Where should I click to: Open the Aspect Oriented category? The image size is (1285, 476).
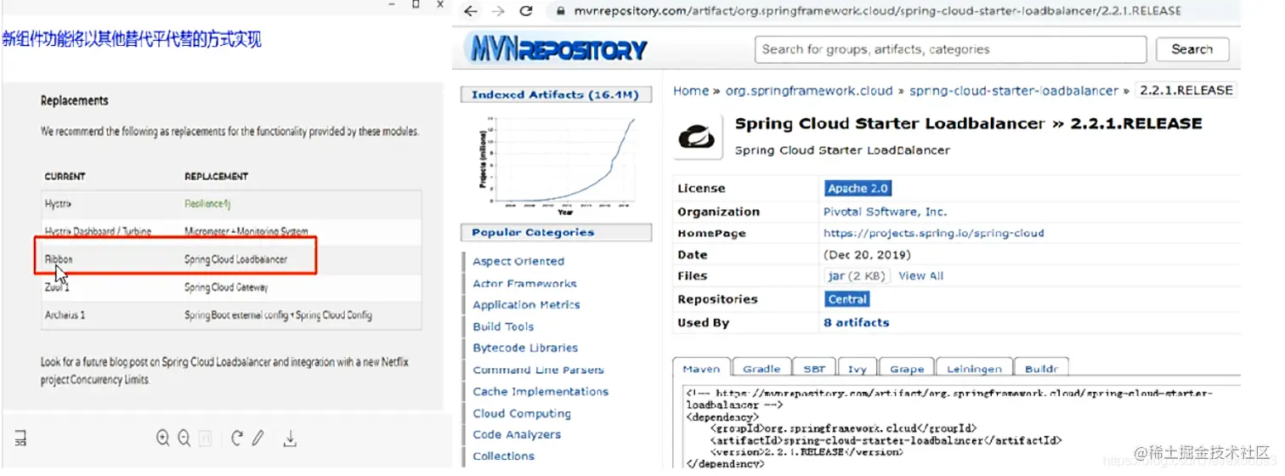(518, 262)
